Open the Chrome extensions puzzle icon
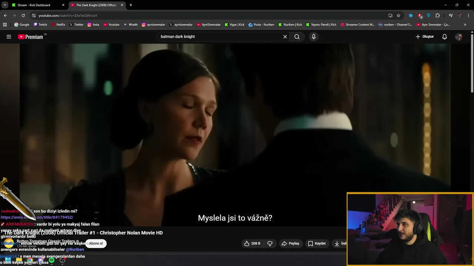 pos(438,16)
